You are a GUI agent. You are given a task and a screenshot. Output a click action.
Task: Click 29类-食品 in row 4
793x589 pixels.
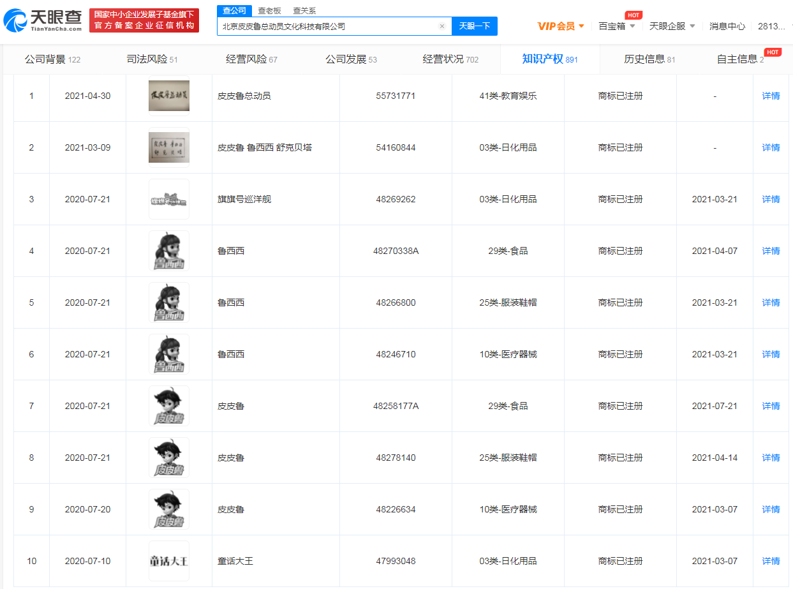(x=508, y=251)
